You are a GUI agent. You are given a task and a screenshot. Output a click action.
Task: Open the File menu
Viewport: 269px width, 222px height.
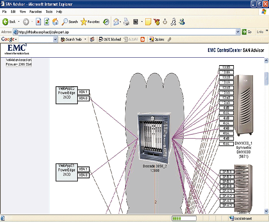tap(4, 12)
